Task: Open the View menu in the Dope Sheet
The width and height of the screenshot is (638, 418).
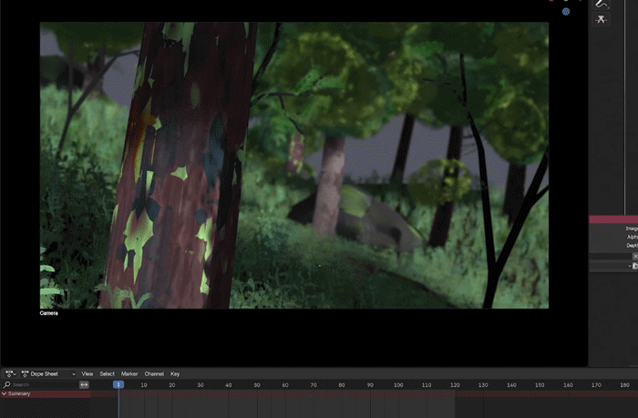Action: (87, 373)
